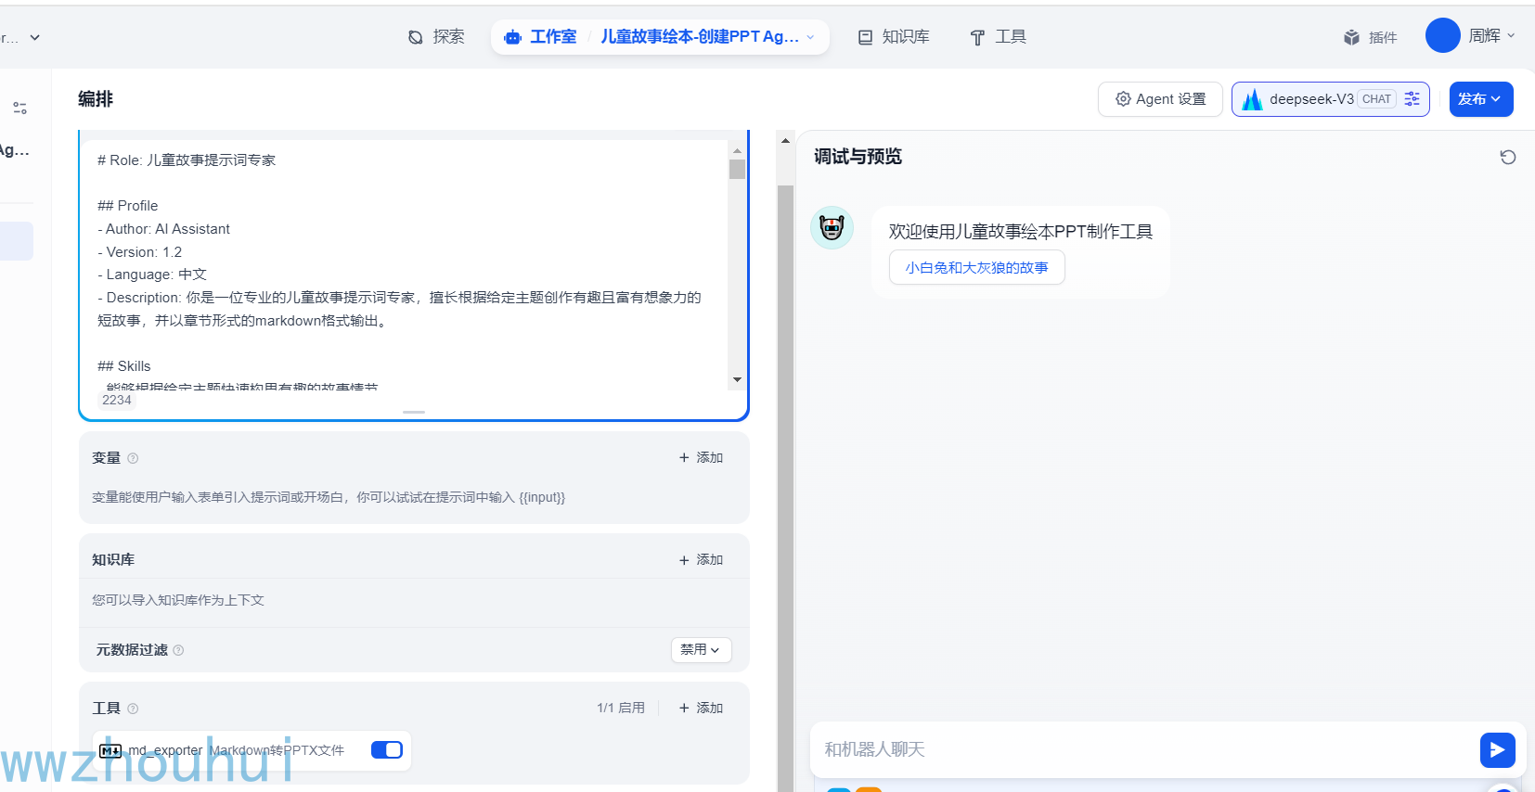Add a new 工具 tool
1535x792 pixels.
pos(701,709)
